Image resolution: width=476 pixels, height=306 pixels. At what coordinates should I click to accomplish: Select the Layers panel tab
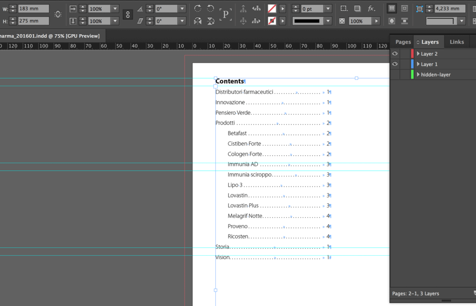(x=429, y=42)
